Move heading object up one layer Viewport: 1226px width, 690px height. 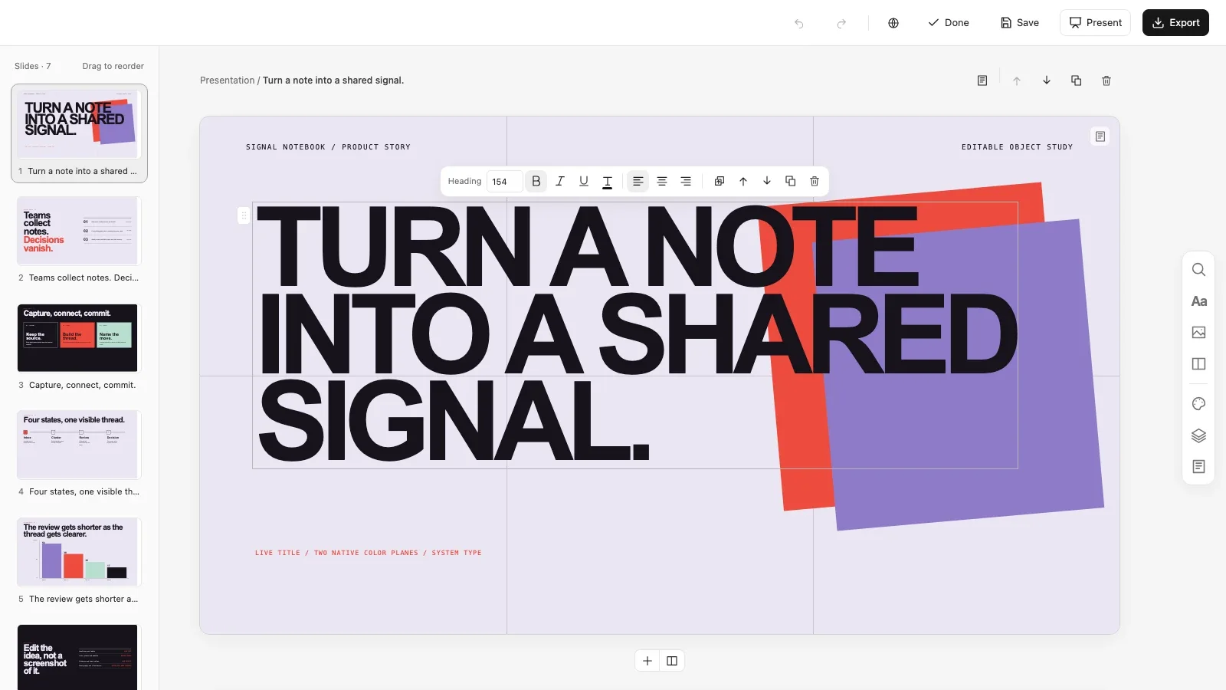click(743, 182)
